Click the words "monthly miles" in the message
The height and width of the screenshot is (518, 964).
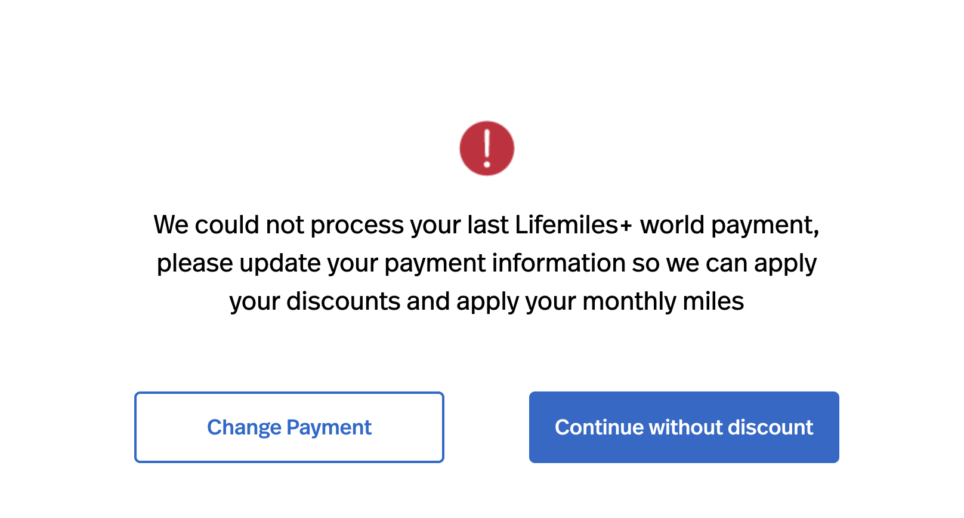pyautogui.click(x=663, y=302)
